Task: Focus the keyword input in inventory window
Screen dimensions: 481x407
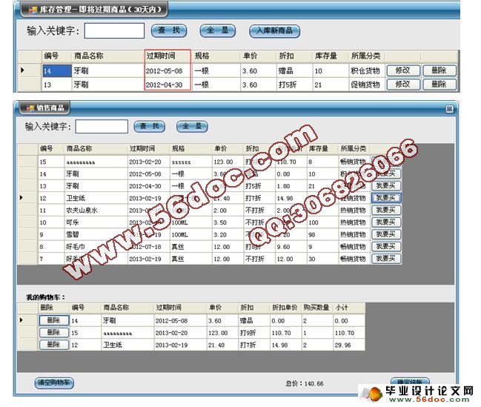Action: [114, 30]
